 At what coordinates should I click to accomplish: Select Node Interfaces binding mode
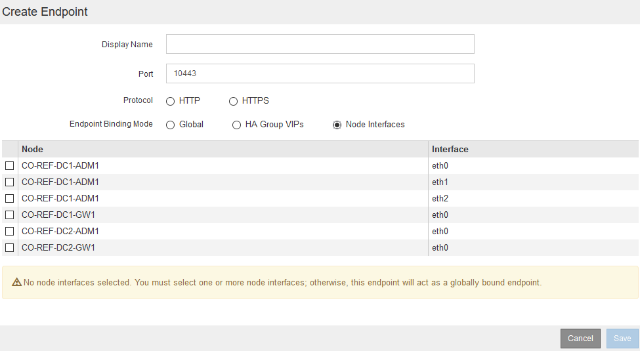click(337, 125)
